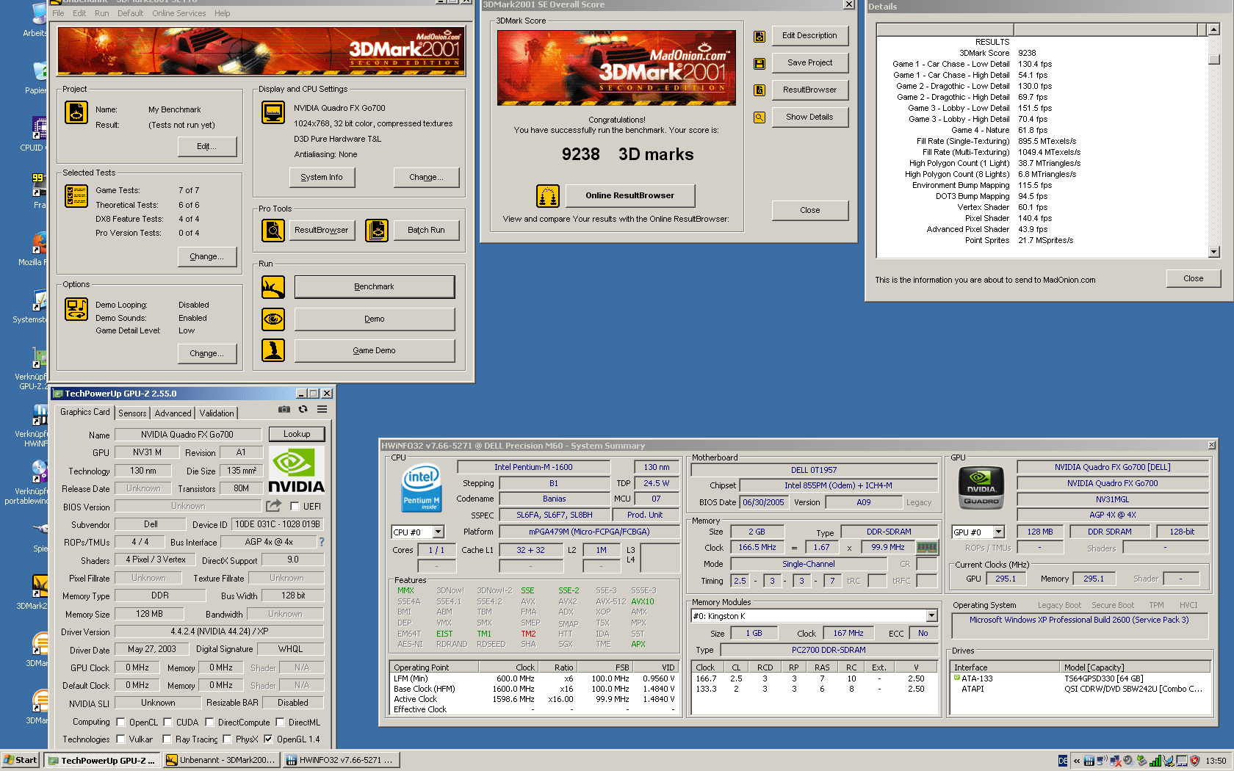Click the Online ResultBrowser button

[x=629, y=196]
